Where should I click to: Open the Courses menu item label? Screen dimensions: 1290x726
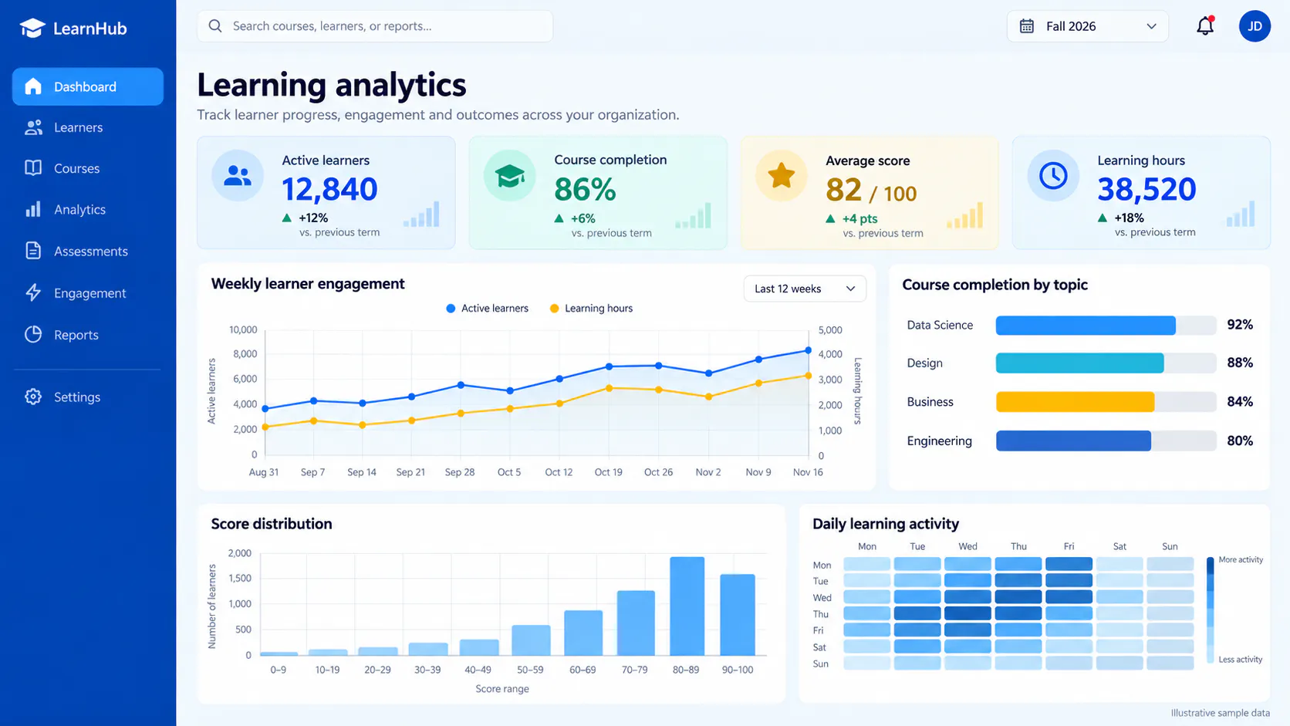[x=76, y=168]
